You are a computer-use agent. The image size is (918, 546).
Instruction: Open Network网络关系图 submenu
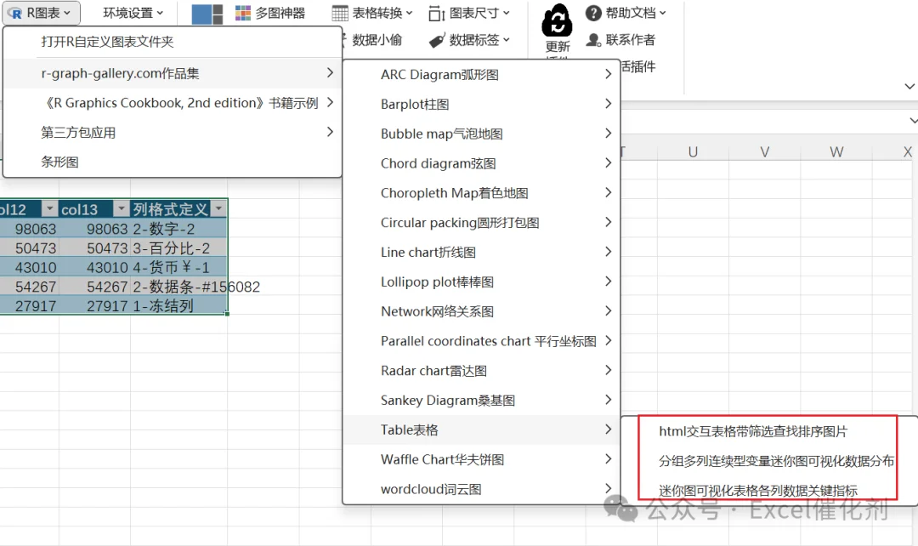tap(481, 311)
